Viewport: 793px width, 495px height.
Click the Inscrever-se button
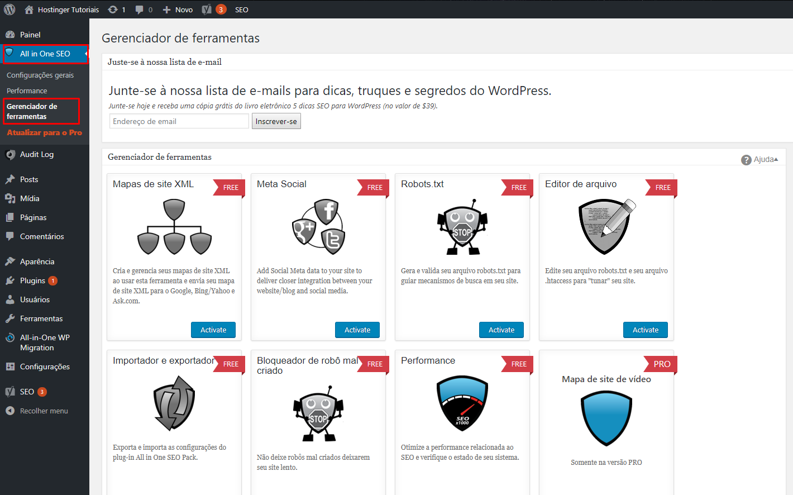(x=276, y=121)
